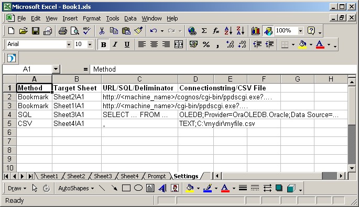Toggle Underline formatting

(127, 44)
